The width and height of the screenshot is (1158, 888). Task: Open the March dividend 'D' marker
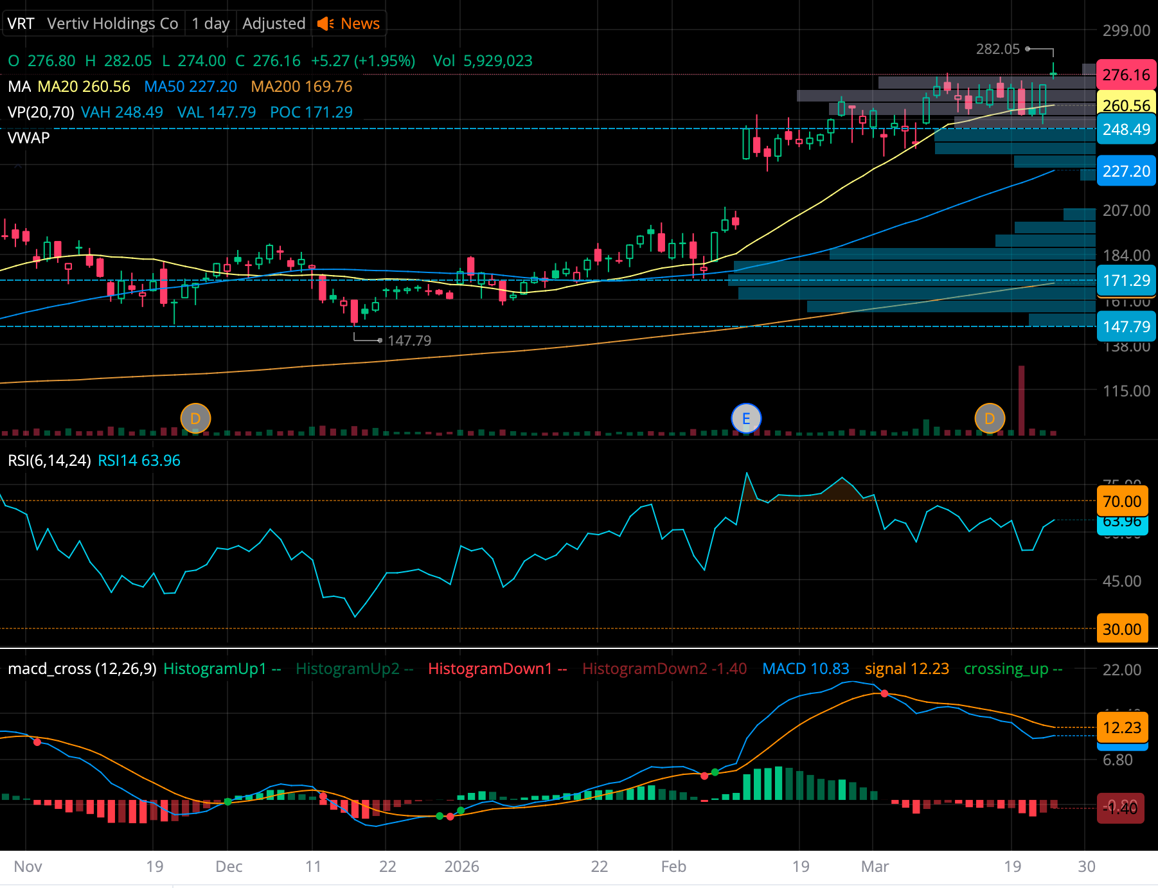pos(990,419)
